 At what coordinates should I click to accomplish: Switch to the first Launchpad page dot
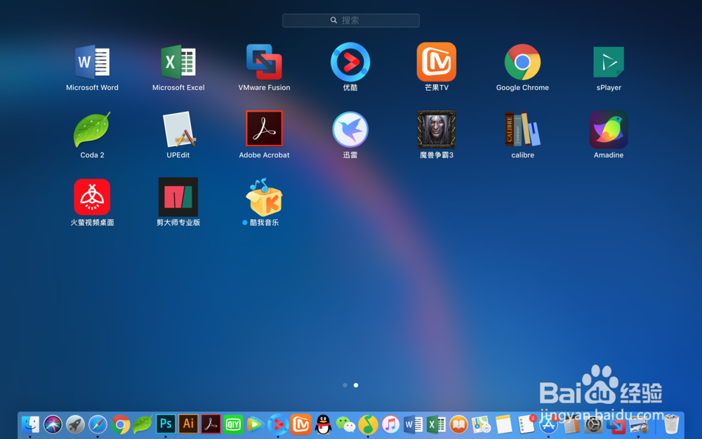click(345, 385)
